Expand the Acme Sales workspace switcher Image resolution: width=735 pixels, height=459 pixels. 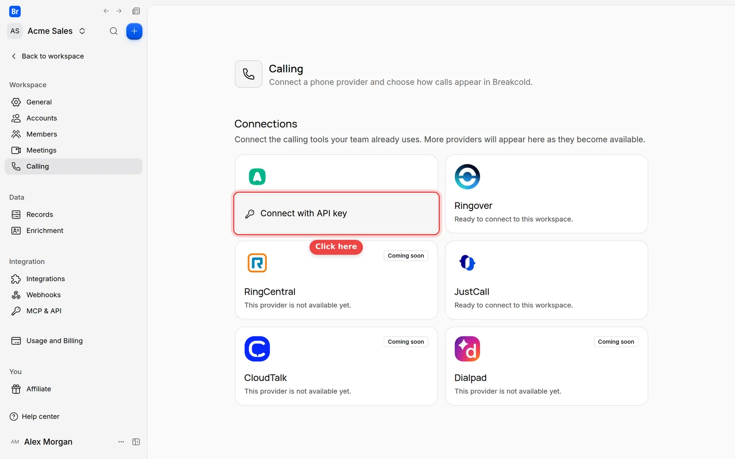tap(82, 31)
